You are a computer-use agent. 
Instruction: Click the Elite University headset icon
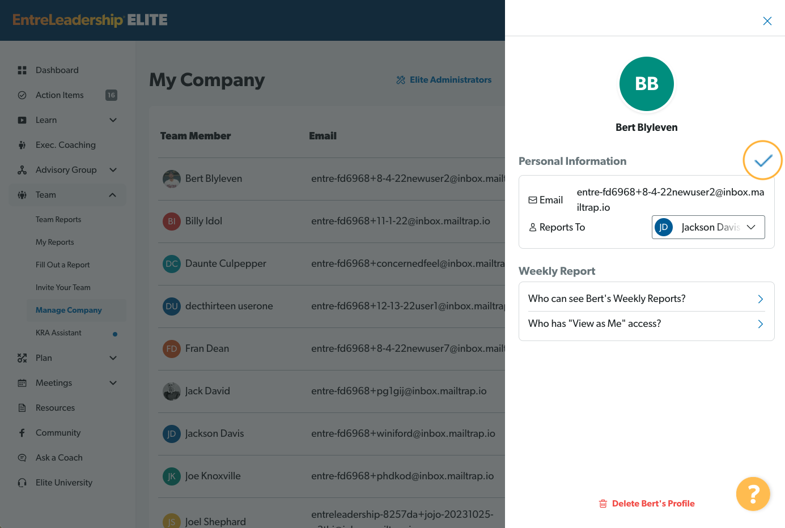click(x=22, y=483)
